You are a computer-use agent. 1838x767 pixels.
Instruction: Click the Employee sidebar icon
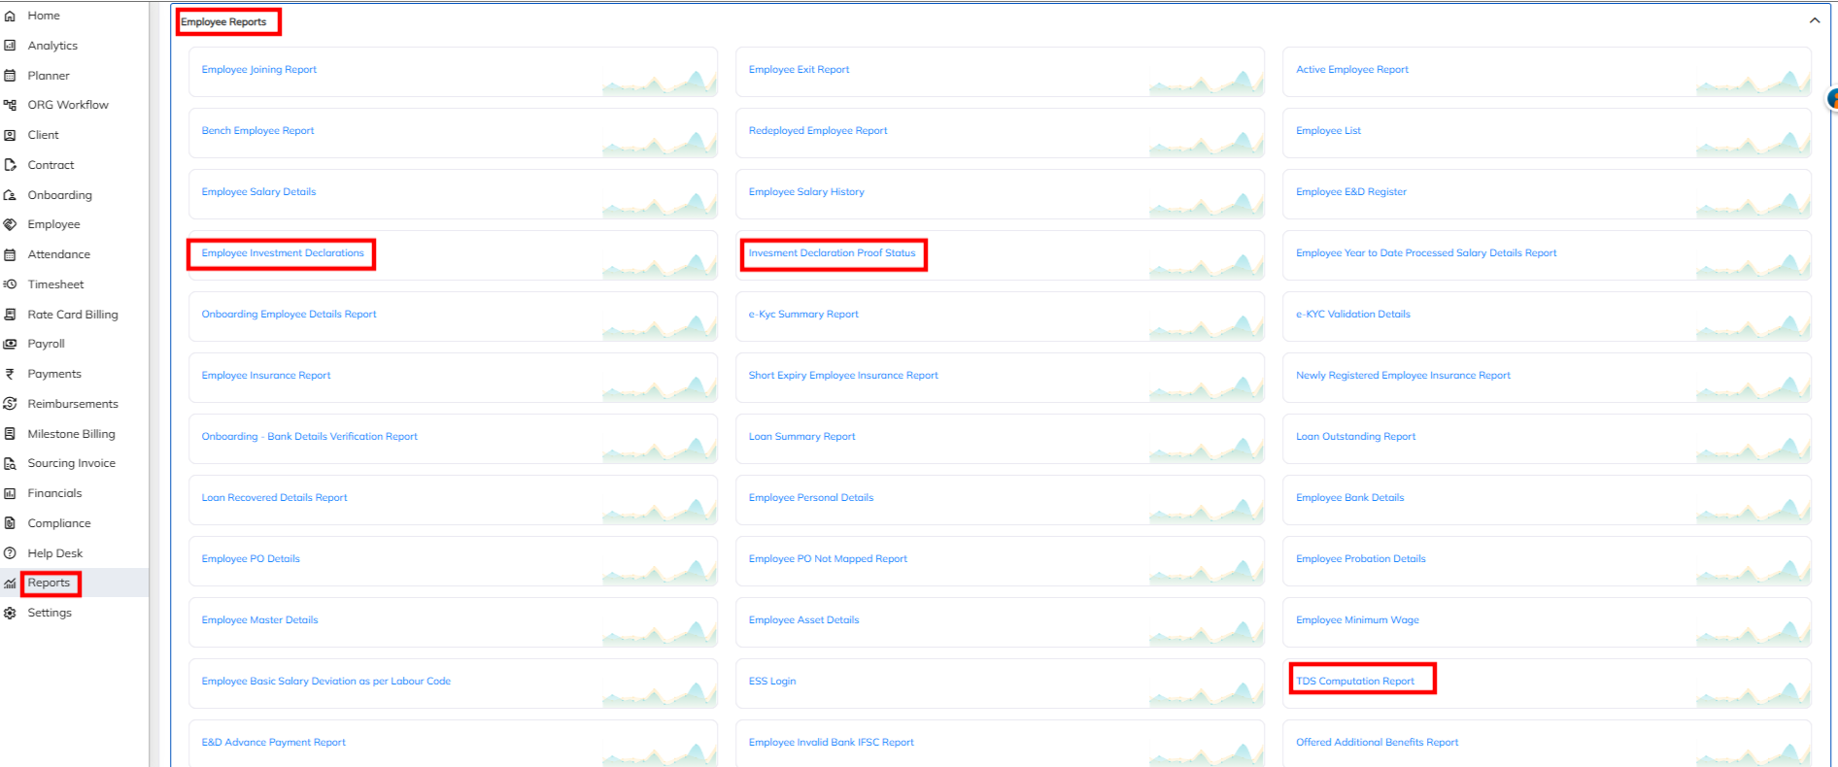click(x=10, y=224)
